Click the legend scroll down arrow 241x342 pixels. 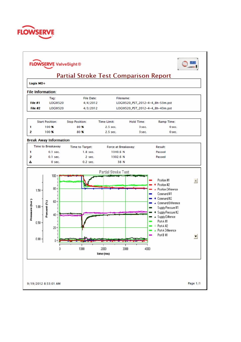coord(196,236)
